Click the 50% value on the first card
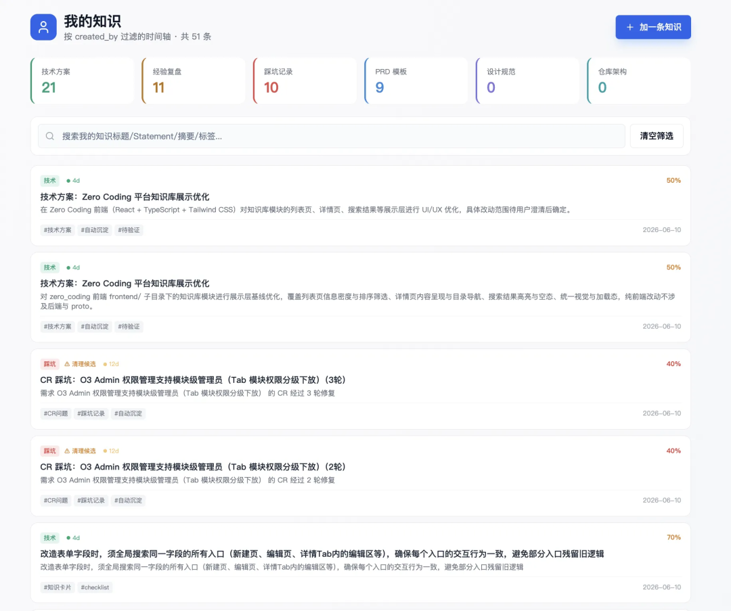 pyautogui.click(x=673, y=181)
